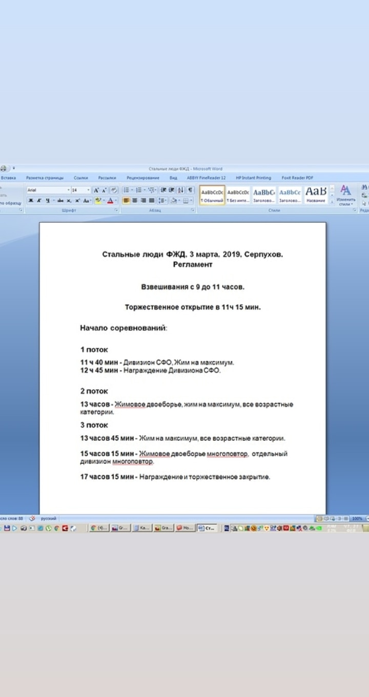Open the Рецензирование tab
The width and height of the screenshot is (369, 697).
tap(143, 178)
